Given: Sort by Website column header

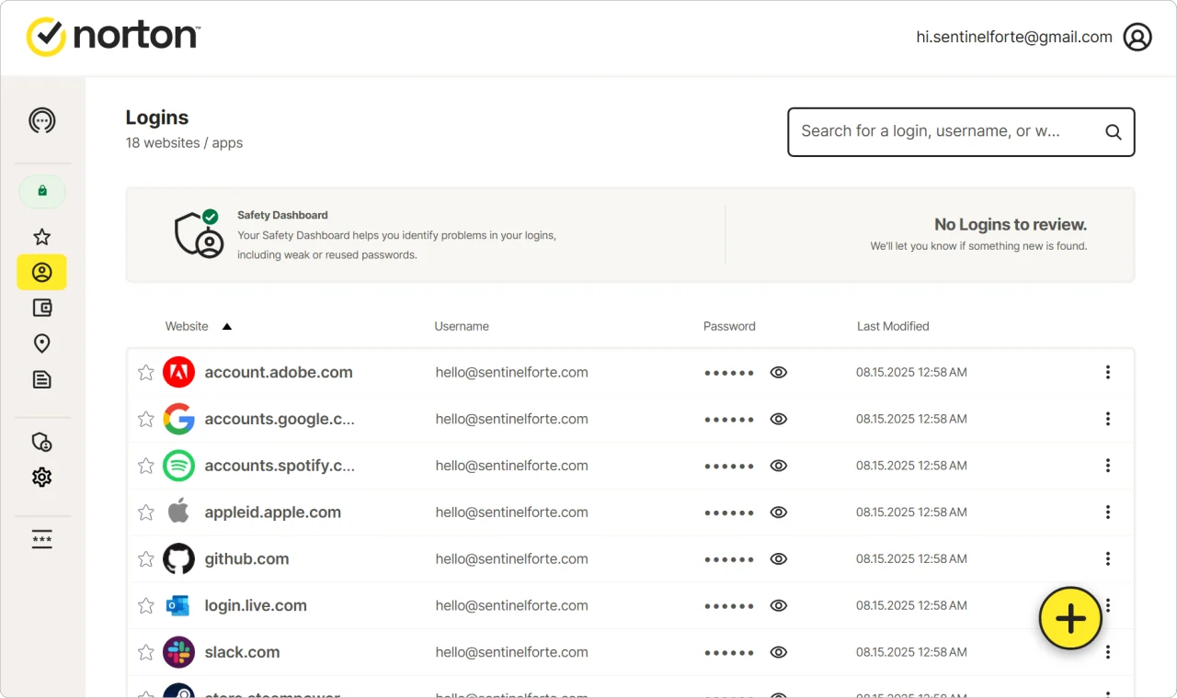Looking at the screenshot, I should [x=187, y=326].
